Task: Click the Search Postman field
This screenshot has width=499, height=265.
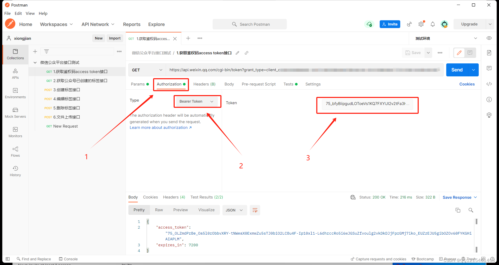Action: 249,24
